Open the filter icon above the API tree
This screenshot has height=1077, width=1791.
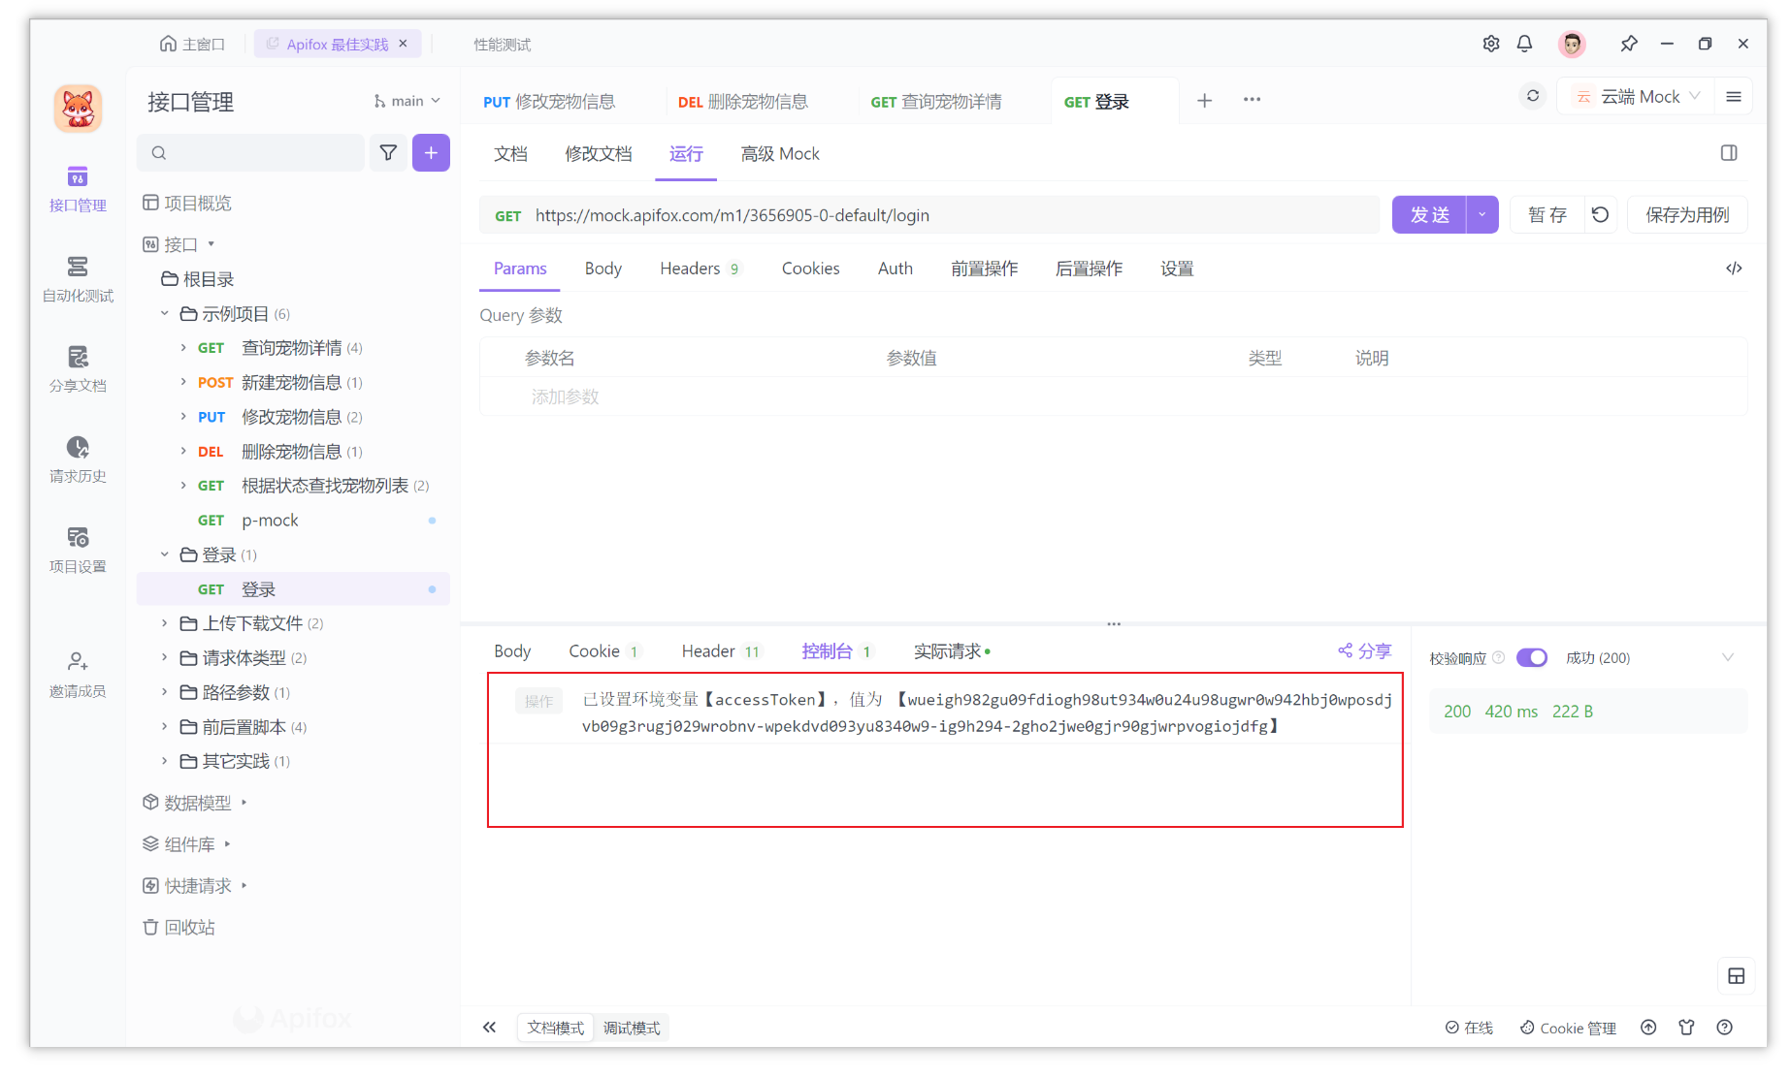pyautogui.click(x=388, y=152)
